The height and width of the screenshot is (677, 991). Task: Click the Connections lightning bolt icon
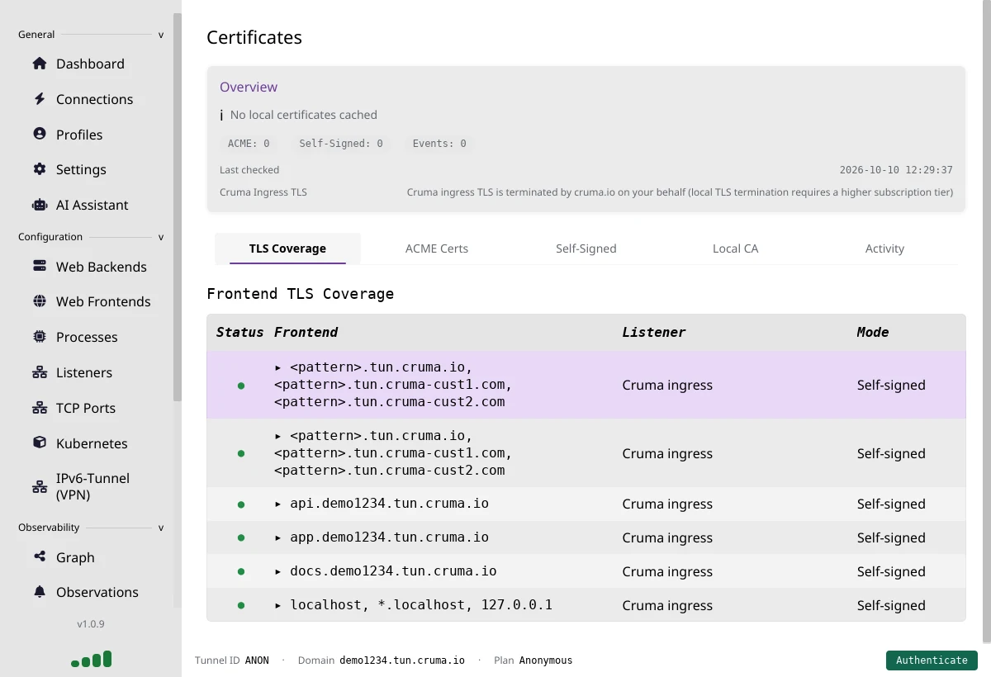[x=40, y=99]
